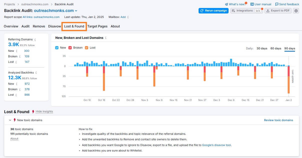Click the 12.3K analyzed backlinks total
The image size is (302, 158).
click(x=15, y=78)
